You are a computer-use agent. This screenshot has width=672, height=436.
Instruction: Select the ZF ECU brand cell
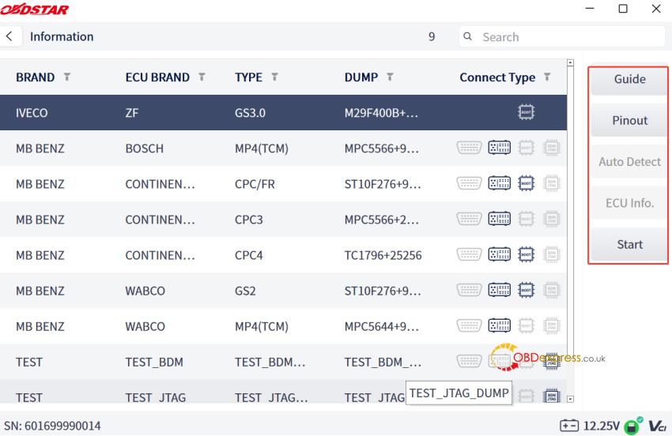tap(131, 113)
